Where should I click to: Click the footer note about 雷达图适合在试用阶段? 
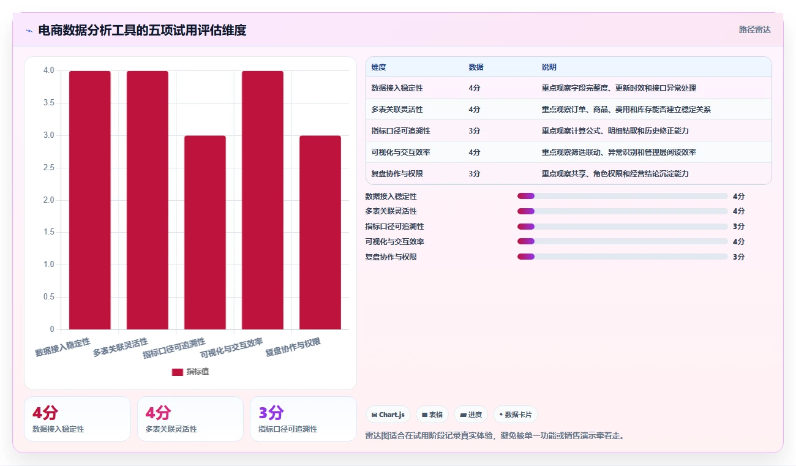click(x=495, y=435)
